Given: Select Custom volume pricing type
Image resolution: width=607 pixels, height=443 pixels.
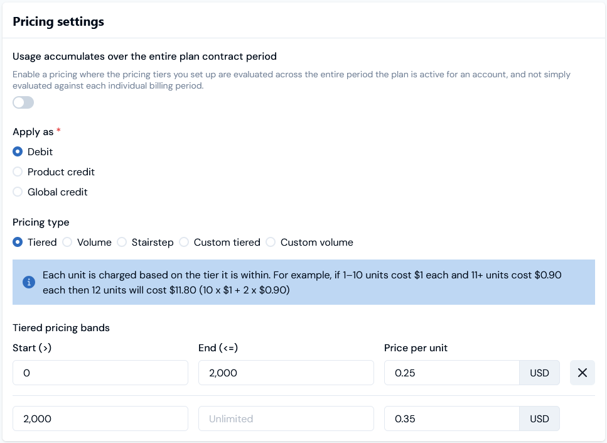Looking at the screenshot, I should point(271,243).
